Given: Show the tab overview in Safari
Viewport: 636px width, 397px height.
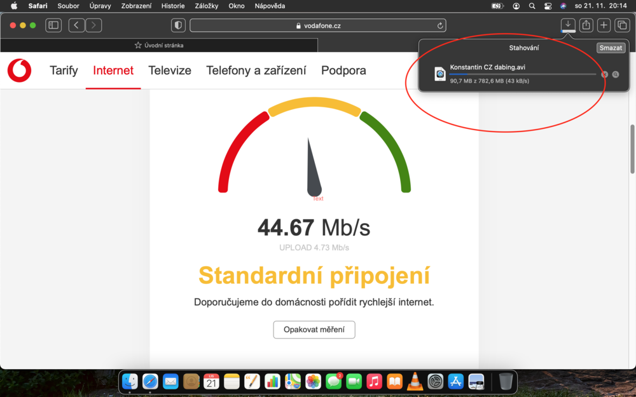Looking at the screenshot, I should click(621, 25).
